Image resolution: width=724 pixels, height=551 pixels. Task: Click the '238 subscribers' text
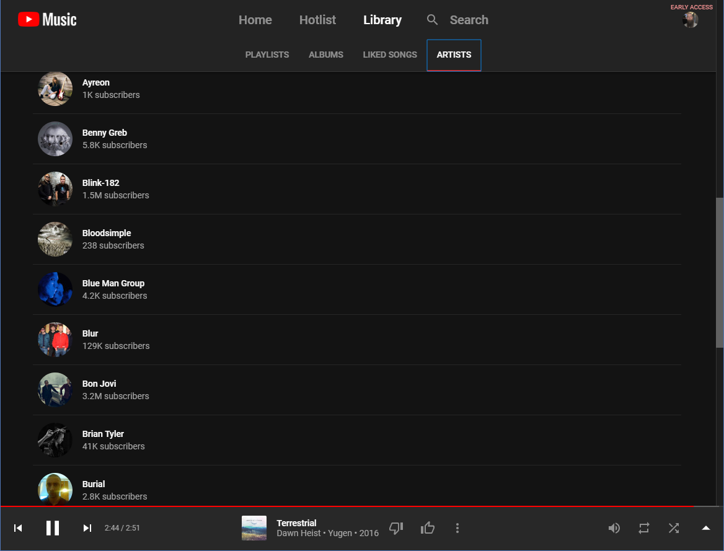(113, 245)
